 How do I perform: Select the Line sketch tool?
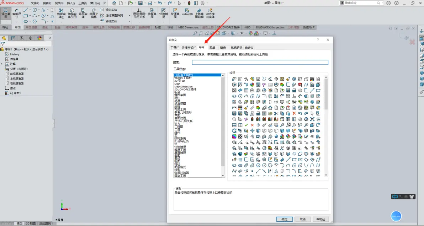pyautogui.click(x=26, y=10)
